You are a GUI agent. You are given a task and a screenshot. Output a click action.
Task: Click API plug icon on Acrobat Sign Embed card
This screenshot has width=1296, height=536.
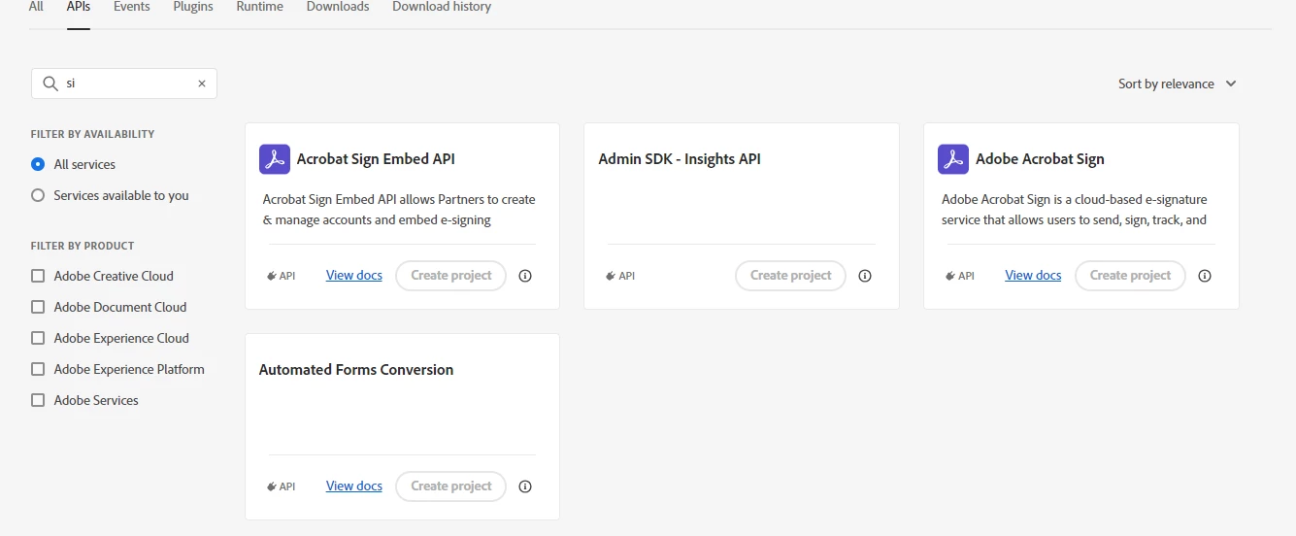pyautogui.click(x=272, y=276)
